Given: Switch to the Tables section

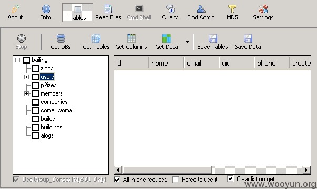Looking at the screenshot, I should (78, 13).
